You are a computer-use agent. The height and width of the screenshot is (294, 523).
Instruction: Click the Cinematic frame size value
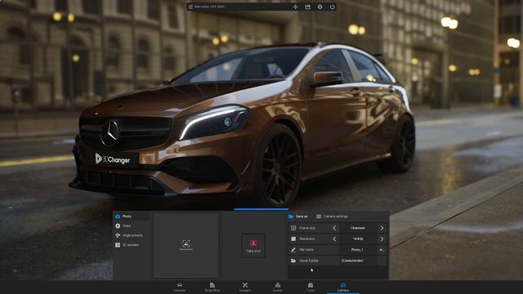coord(358,228)
